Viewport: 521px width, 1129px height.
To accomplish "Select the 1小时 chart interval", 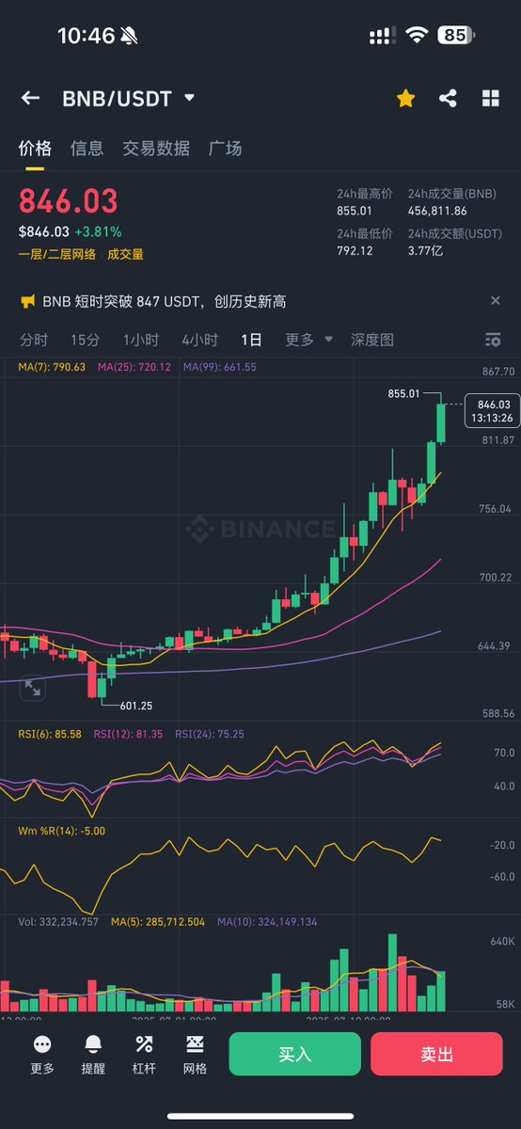I will click(x=140, y=340).
